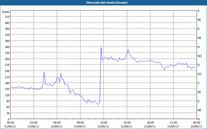
Task: Pick the 240 degree axis label
Action: pyautogui.click(x=7, y=71)
